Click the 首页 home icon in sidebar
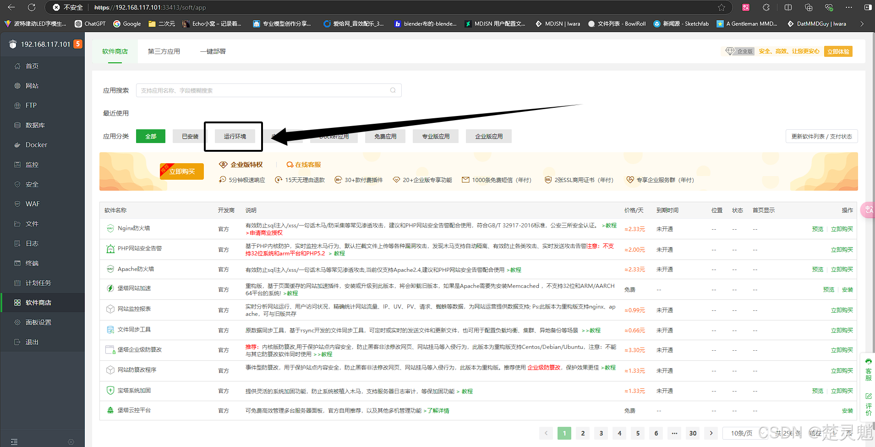This screenshot has width=875, height=447. (x=17, y=66)
